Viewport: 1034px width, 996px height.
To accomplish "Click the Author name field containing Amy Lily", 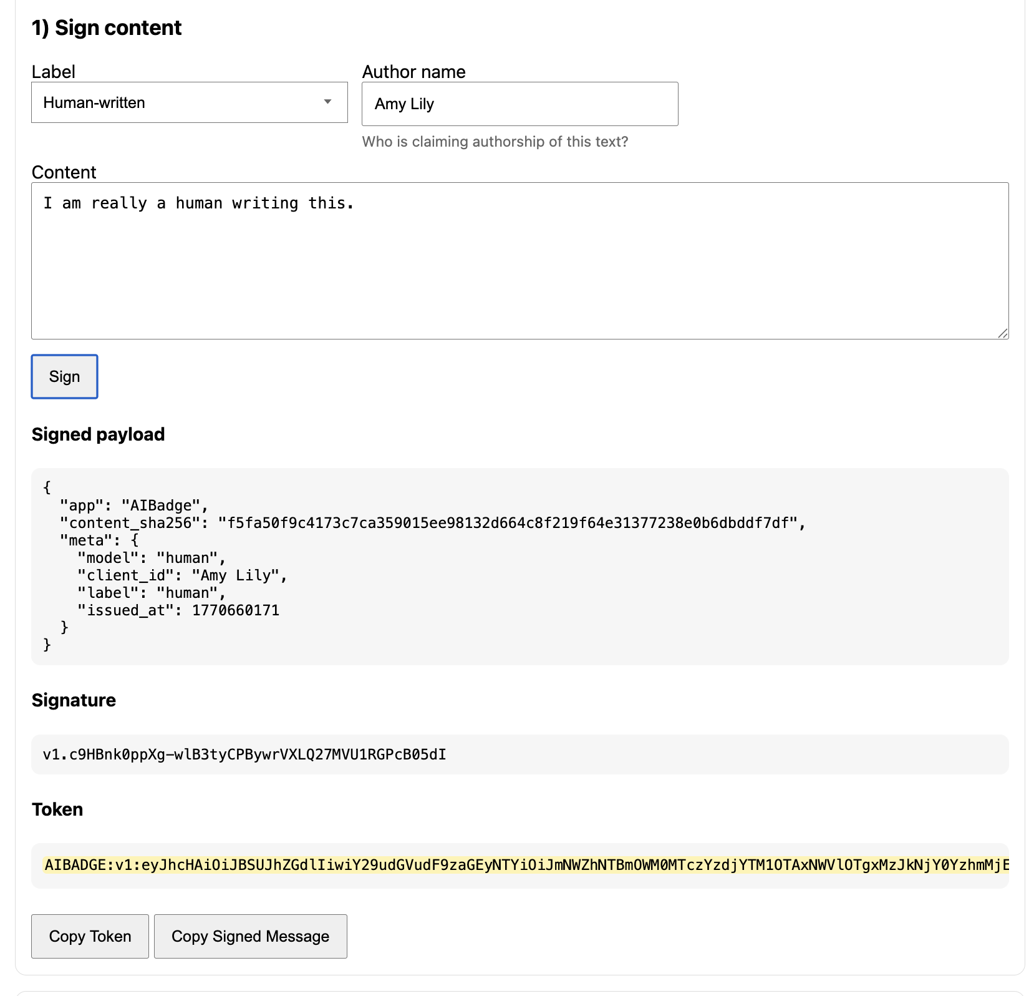I will [520, 104].
